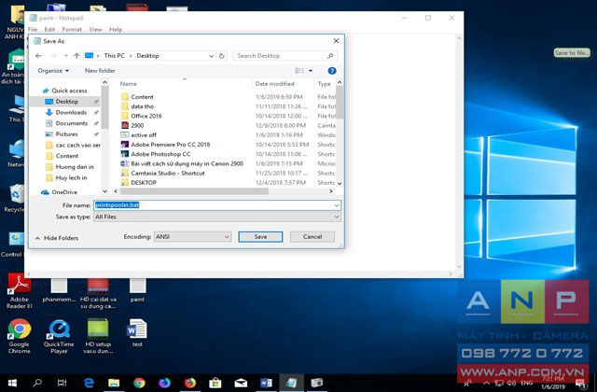Click the Windows Start button
This screenshot has width=597, height=392.
point(12,383)
